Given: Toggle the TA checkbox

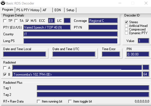Looking at the screenshot, I should 16,21.
